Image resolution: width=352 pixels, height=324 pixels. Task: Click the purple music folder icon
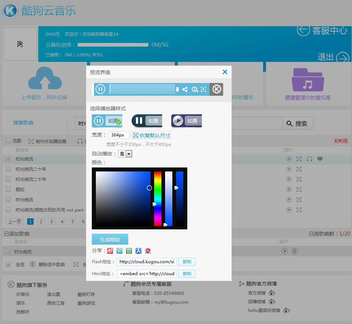[308, 80]
